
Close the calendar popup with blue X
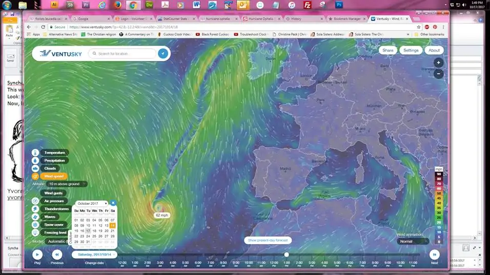pyautogui.click(x=113, y=203)
